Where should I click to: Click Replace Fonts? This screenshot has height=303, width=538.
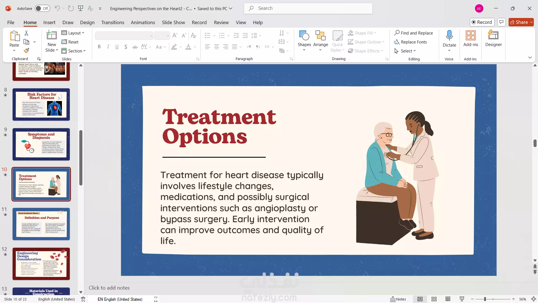411,42
